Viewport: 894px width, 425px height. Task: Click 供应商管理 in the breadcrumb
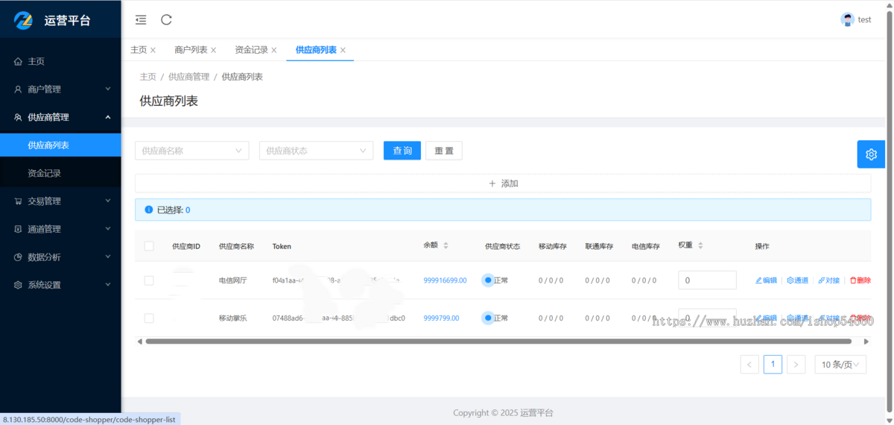pyautogui.click(x=189, y=77)
